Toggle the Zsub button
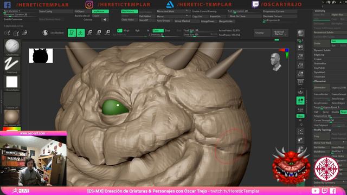This screenshot has height=195, width=347. click(168, 30)
